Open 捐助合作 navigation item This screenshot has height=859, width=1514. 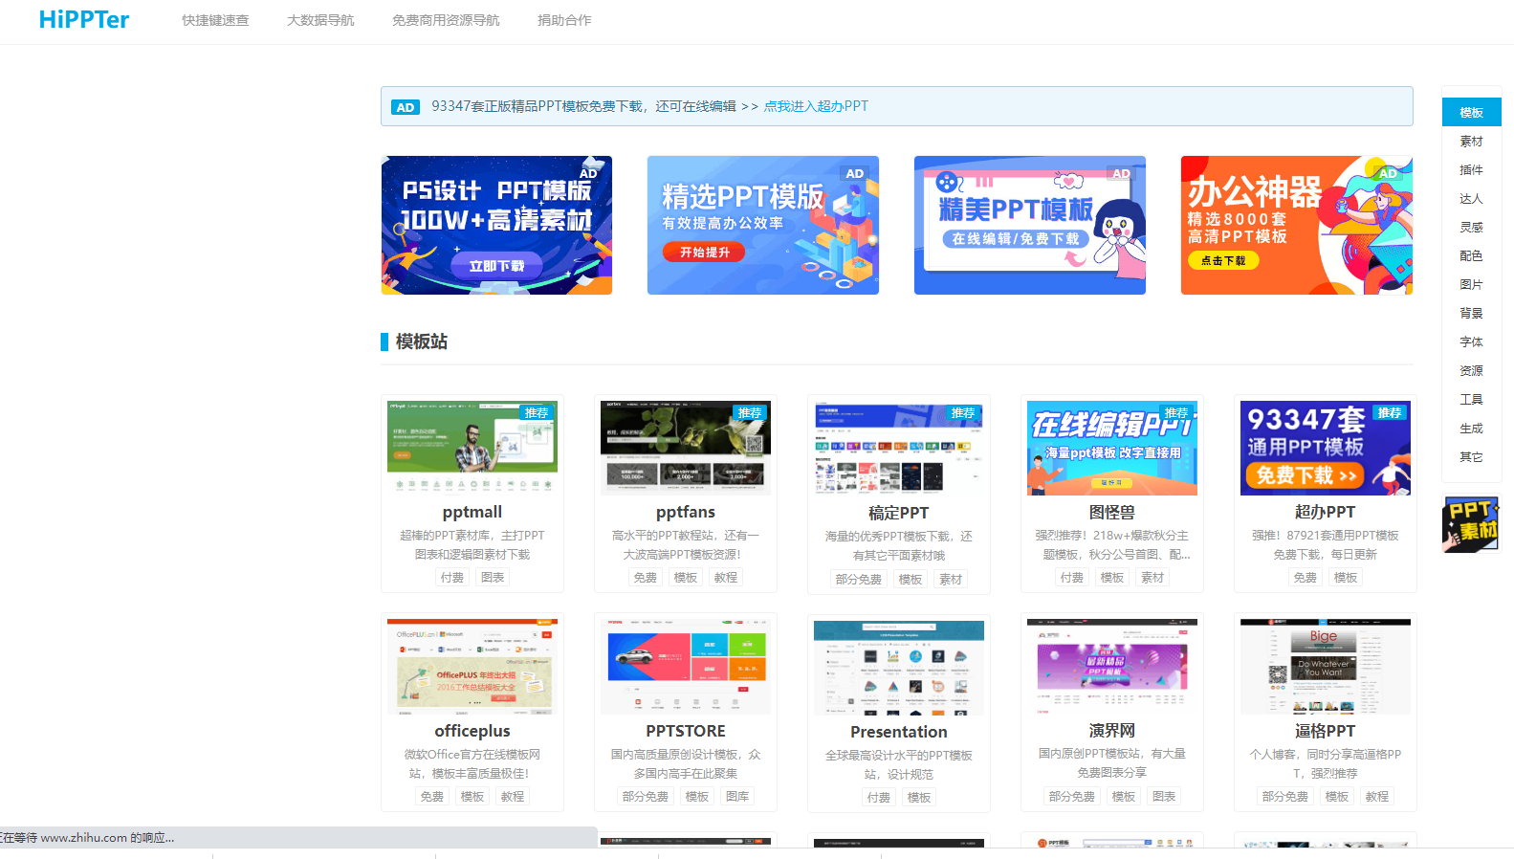pos(564,20)
